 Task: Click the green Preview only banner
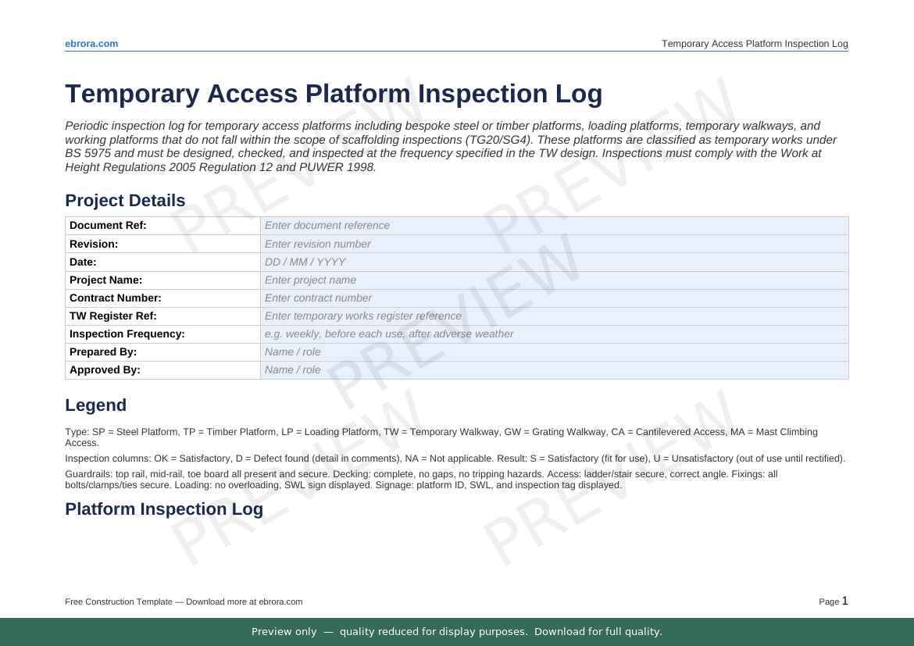457,632
